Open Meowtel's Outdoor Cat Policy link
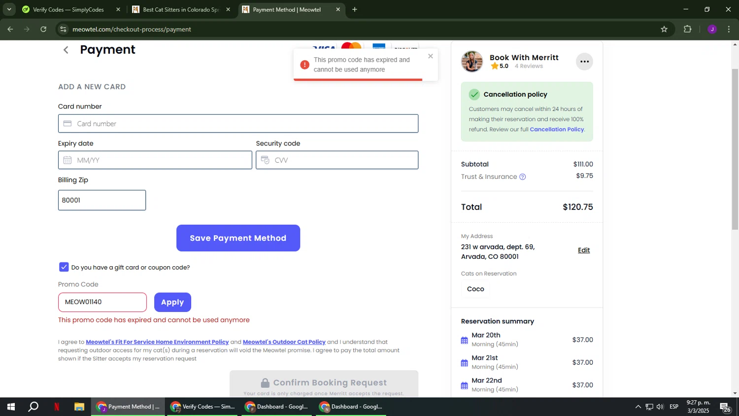739x416 pixels. (x=284, y=342)
